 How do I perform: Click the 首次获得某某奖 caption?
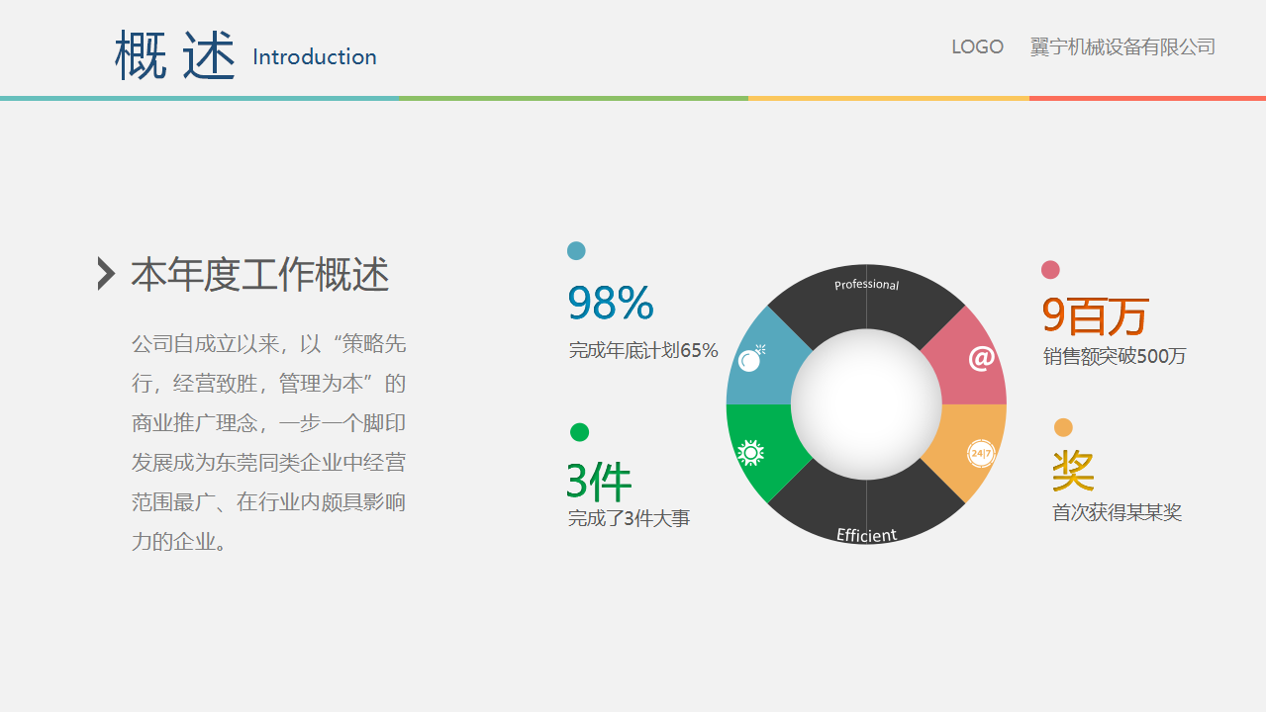[1117, 512]
